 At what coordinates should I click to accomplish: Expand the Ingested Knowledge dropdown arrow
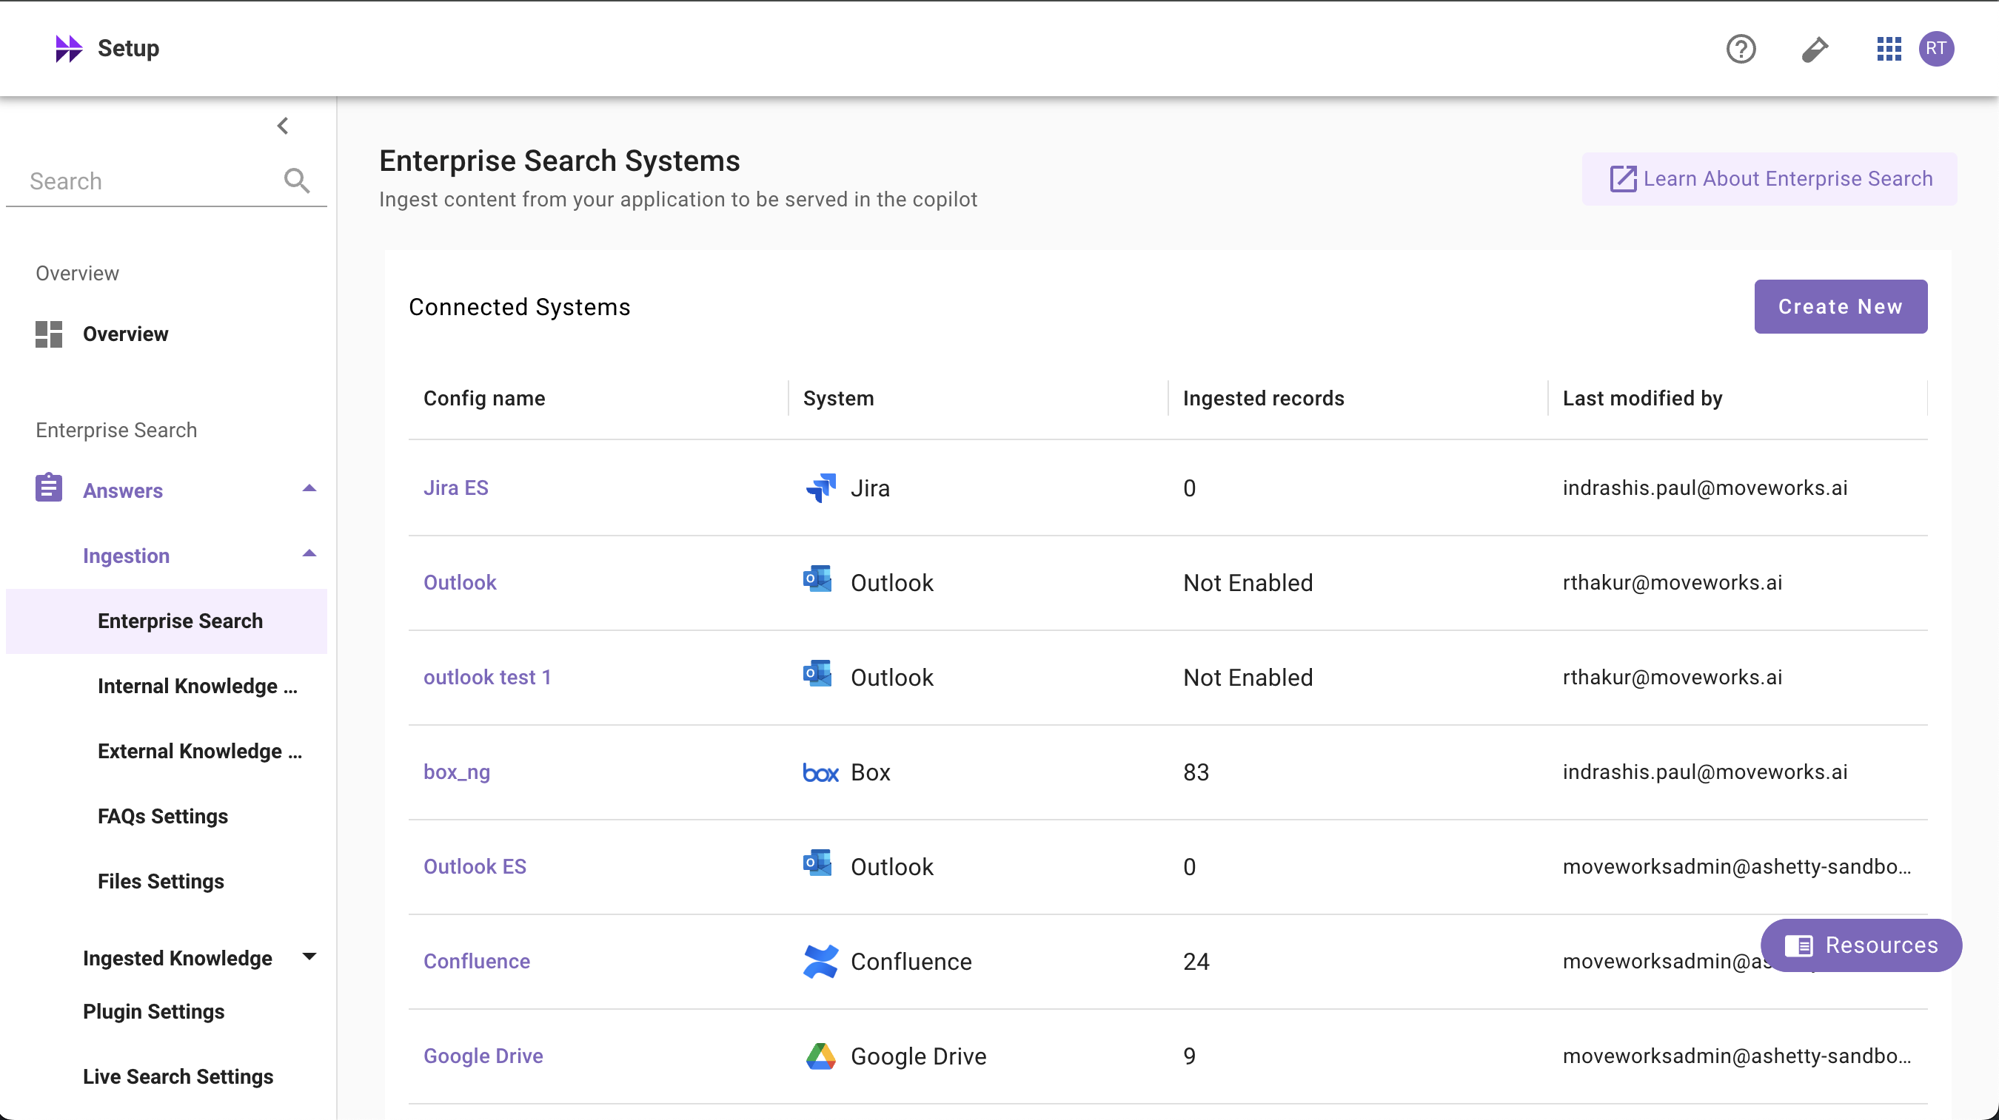(309, 957)
